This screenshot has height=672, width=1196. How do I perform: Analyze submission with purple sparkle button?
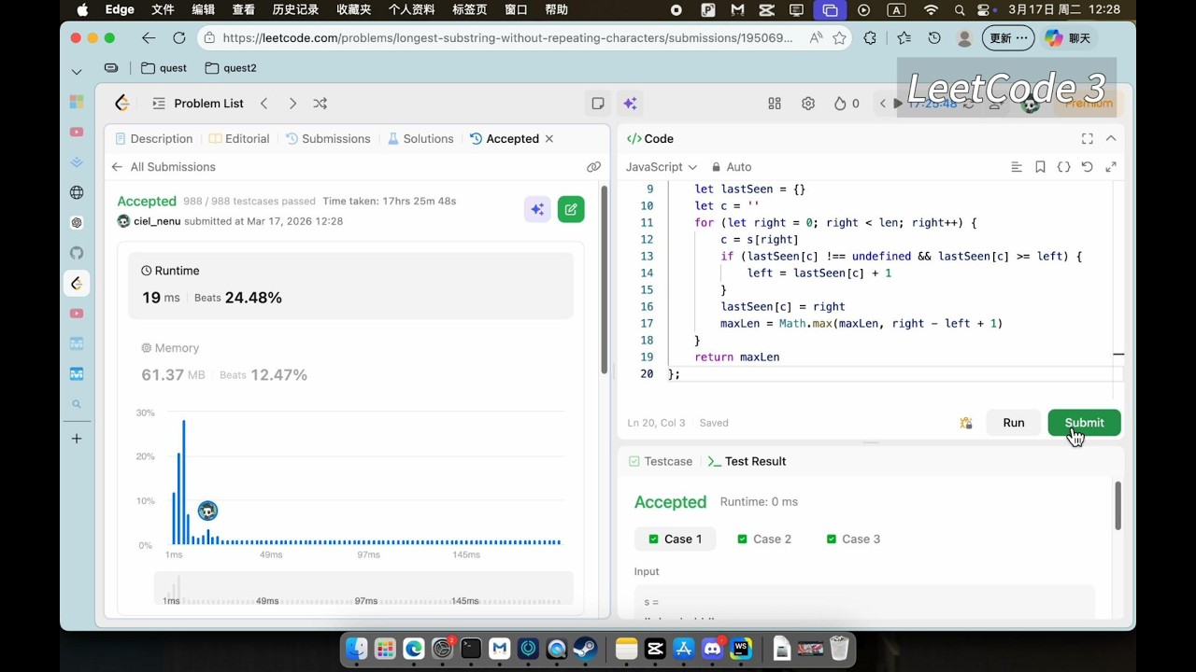[x=537, y=209]
